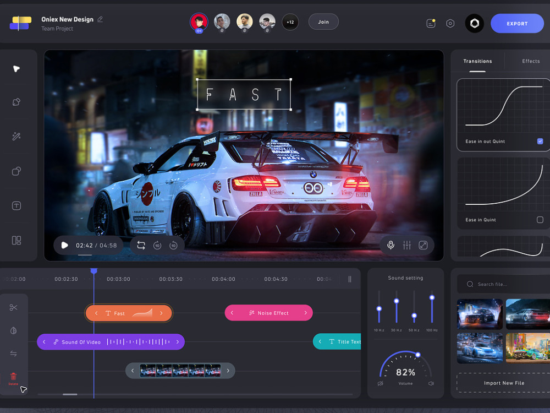Open the hexagon settings icon in header
The width and height of the screenshot is (550, 413).
[x=450, y=23]
